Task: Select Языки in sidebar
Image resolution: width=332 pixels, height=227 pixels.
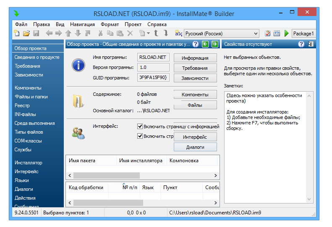Action: [21, 180]
